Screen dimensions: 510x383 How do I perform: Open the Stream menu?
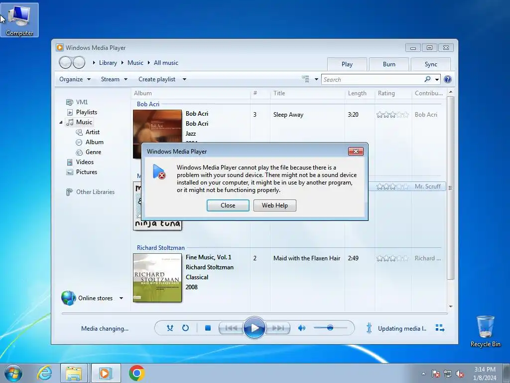click(114, 79)
